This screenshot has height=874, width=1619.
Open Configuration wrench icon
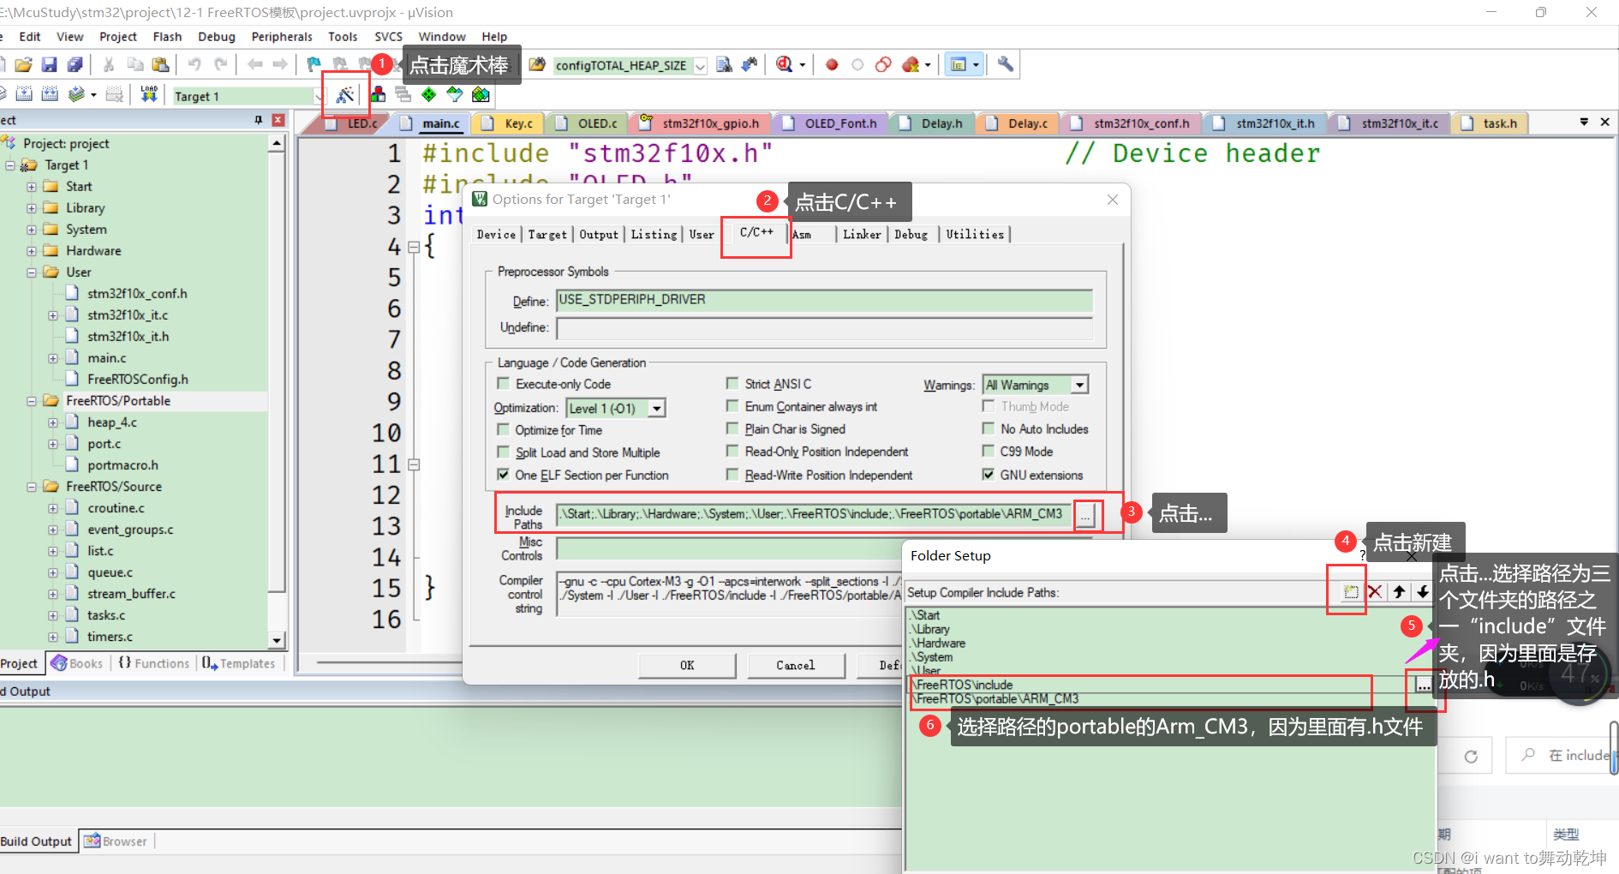point(1005,64)
